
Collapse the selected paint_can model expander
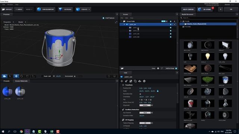(124, 25)
